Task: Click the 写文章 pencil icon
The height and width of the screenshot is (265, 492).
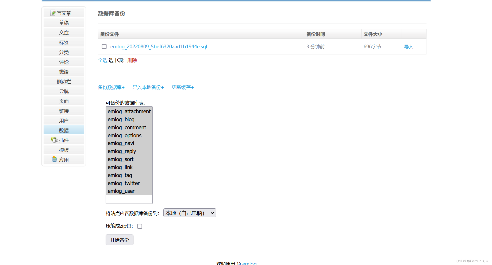Action: (52, 13)
